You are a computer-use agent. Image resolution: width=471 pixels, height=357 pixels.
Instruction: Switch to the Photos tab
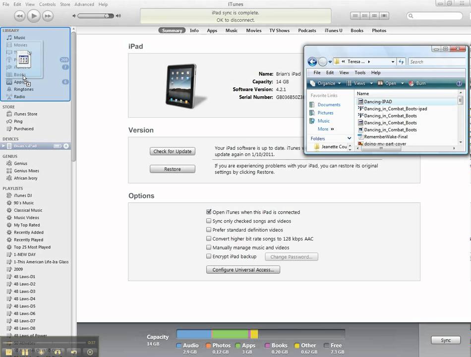click(x=379, y=30)
